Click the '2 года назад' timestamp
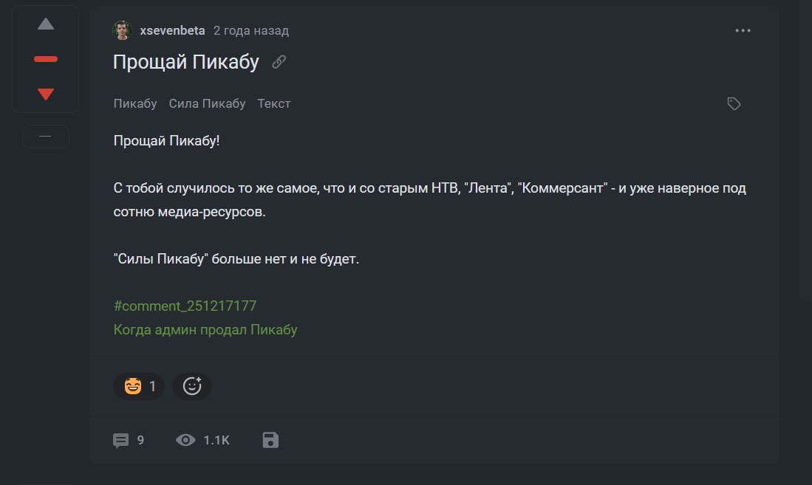Image resolution: width=812 pixels, height=485 pixels. [x=250, y=30]
